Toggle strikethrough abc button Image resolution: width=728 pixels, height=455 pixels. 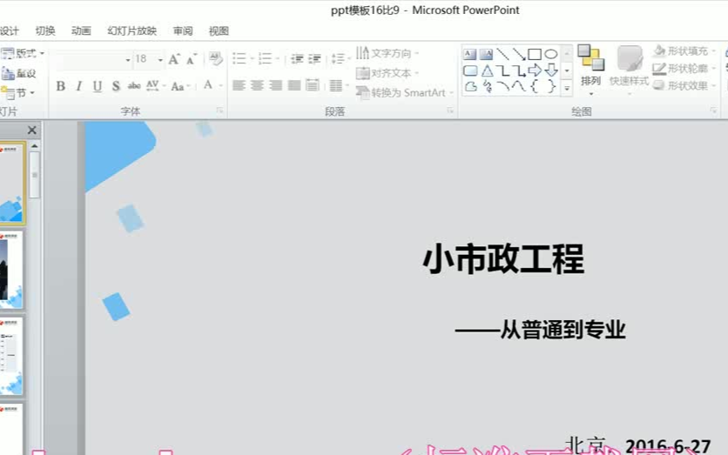(x=134, y=86)
